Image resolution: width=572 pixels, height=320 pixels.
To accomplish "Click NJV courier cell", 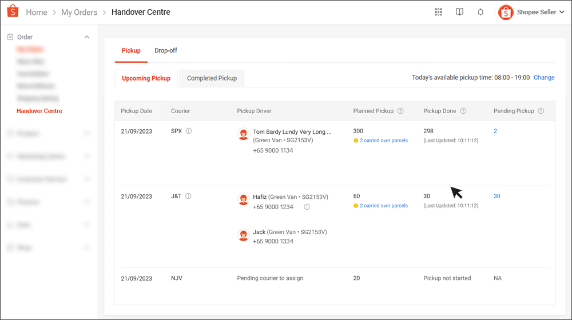I will point(177,278).
